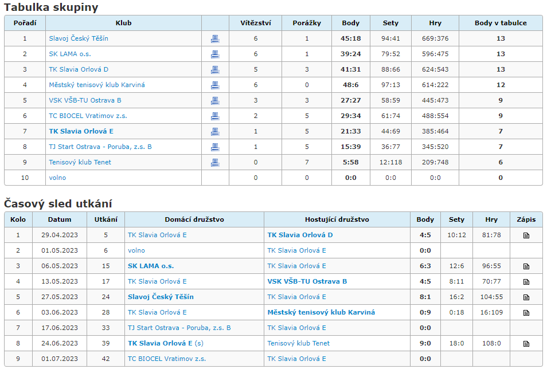Click Časový sled utkání heading
Image resolution: width=547 pixels, height=373 pixels.
(x=58, y=203)
